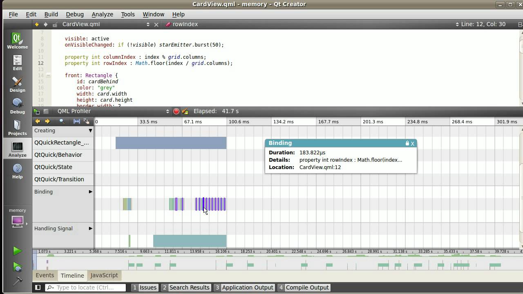Open the Debug menu
Viewport: 523px width, 294px height.
click(75, 14)
